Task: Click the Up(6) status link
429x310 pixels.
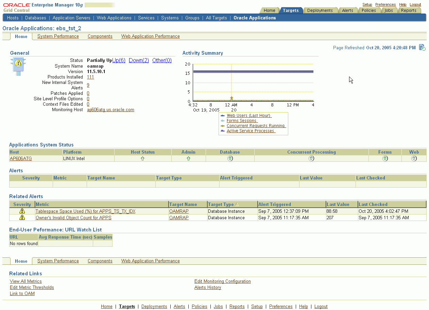Action: (x=118, y=60)
